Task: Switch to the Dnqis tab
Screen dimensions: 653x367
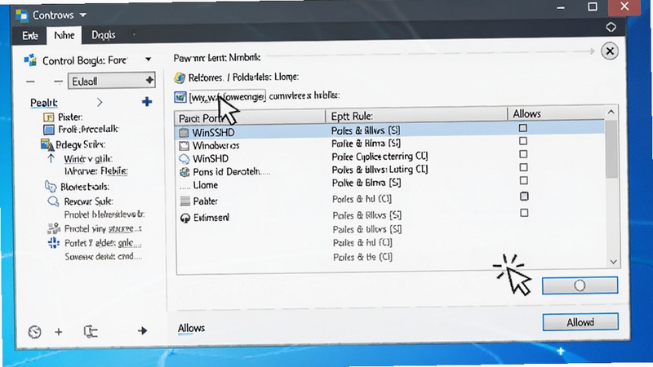Action: click(x=104, y=35)
